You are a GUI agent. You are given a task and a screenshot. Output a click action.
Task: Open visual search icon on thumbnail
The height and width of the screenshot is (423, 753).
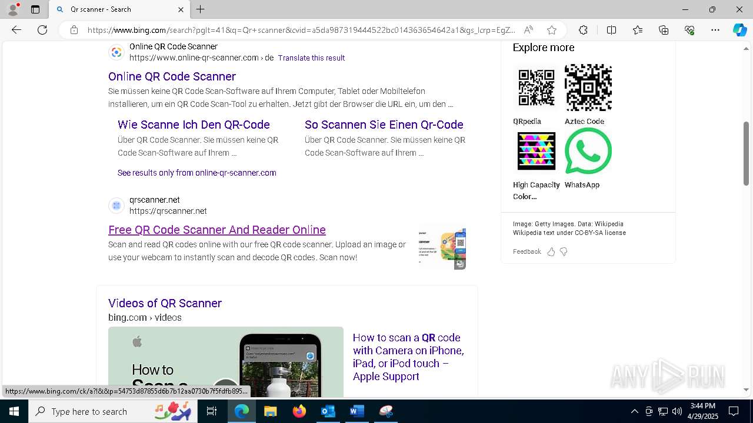click(460, 264)
